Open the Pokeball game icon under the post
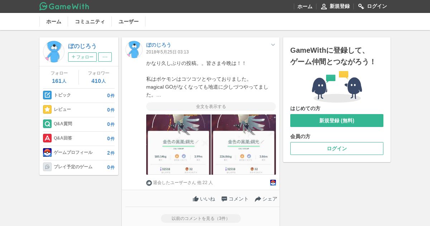The height and width of the screenshot is (226, 430). point(273,183)
